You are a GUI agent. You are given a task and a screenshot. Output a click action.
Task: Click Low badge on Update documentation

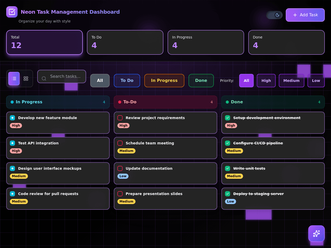(123, 176)
